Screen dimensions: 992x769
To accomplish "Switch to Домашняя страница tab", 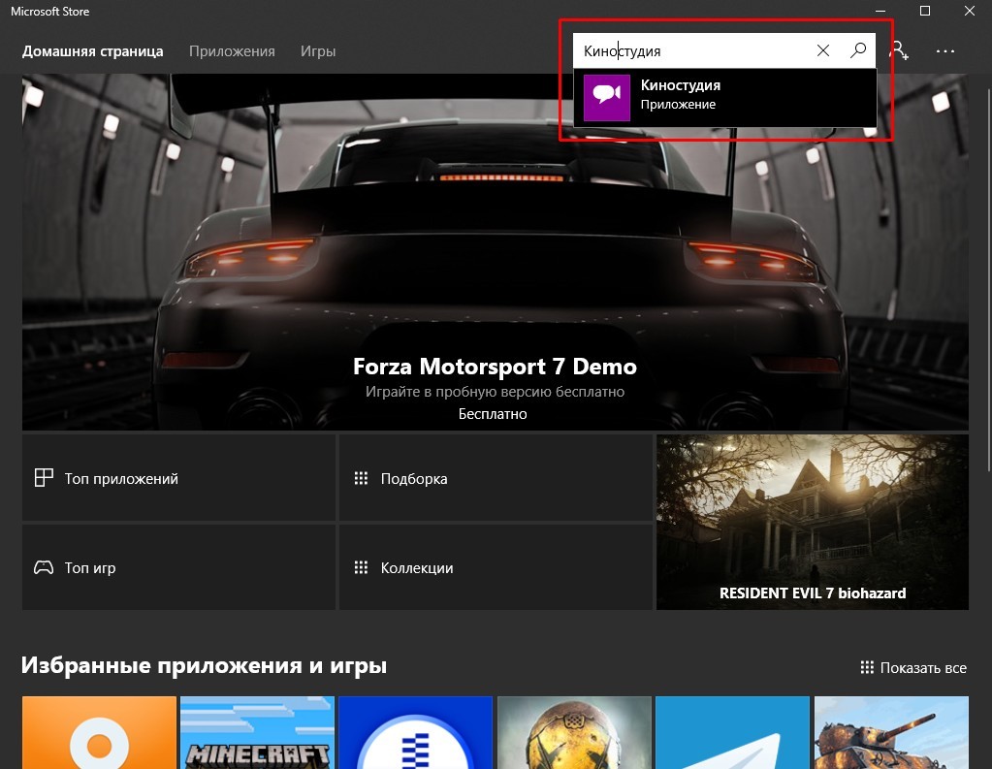I will pyautogui.click(x=92, y=51).
